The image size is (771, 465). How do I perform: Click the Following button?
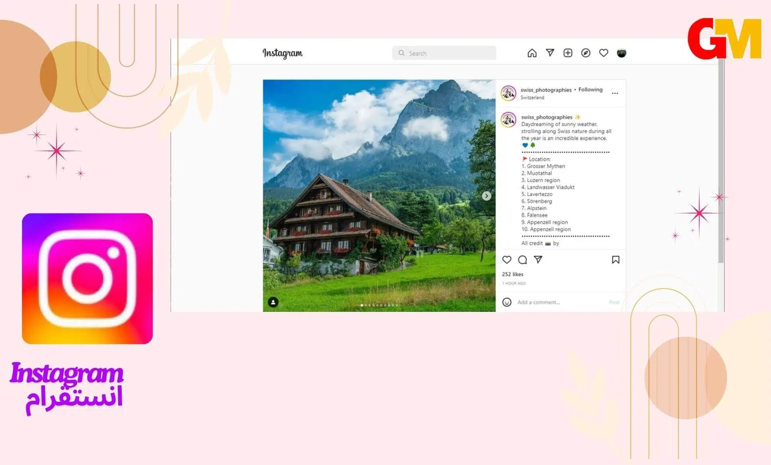point(590,90)
